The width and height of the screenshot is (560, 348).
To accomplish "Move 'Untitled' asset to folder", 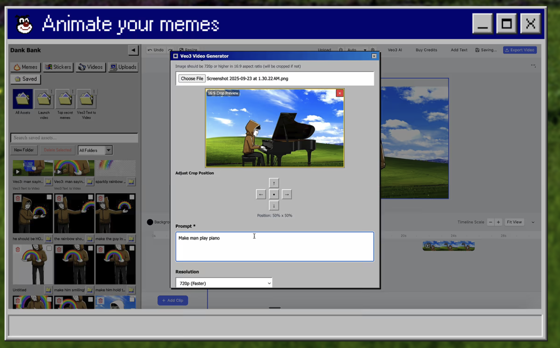I will coord(48,290).
